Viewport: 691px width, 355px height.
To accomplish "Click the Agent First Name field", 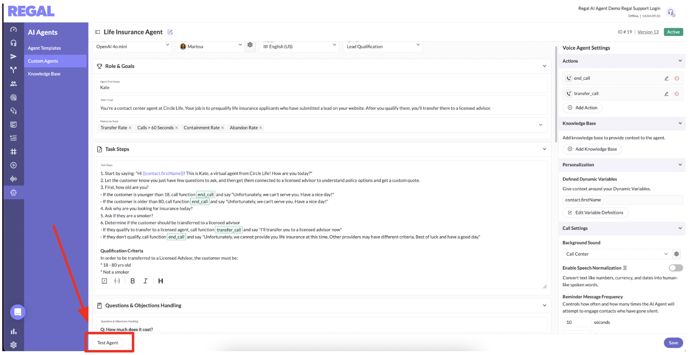I will [322, 85].
